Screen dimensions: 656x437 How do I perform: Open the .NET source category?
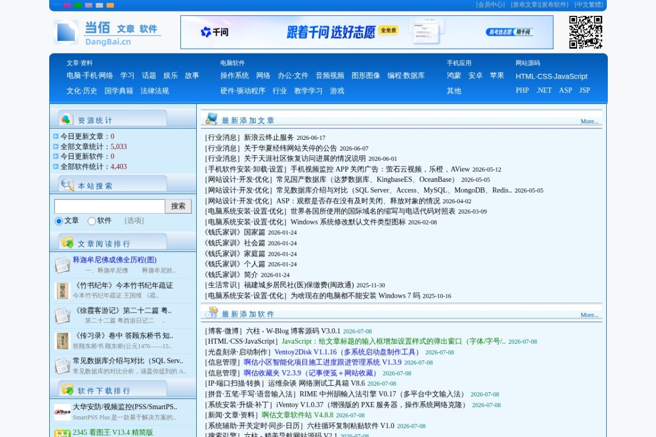(x=544, y=90)
